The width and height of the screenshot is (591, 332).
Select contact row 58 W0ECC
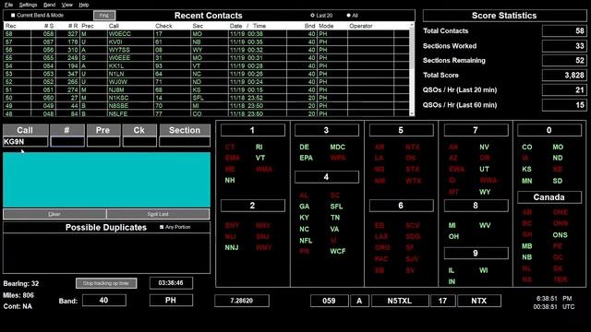[x=206, y=34]
